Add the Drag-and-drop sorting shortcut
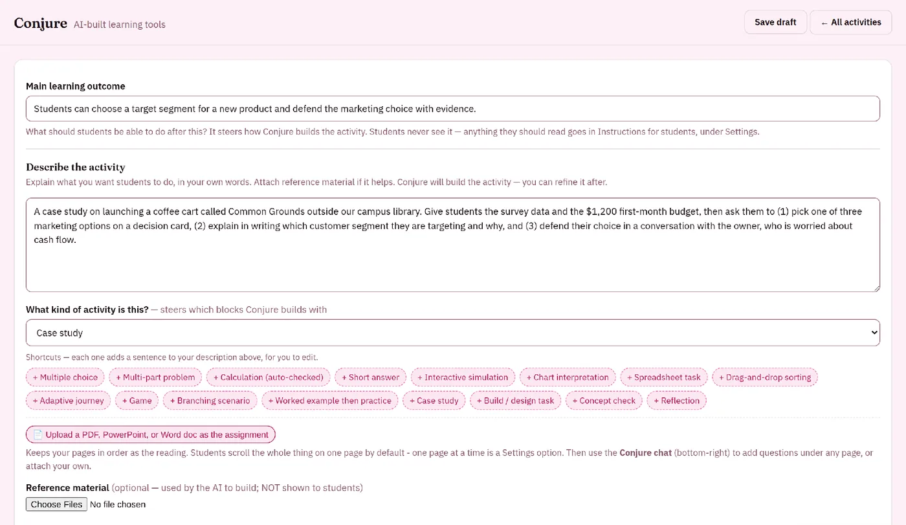Viewport: 906px width, 525px height. (x=765, y=377)
